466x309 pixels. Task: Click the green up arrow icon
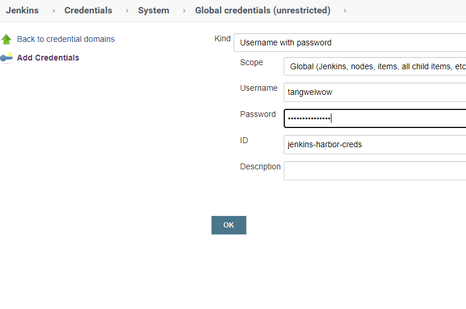tap(6, 39)
